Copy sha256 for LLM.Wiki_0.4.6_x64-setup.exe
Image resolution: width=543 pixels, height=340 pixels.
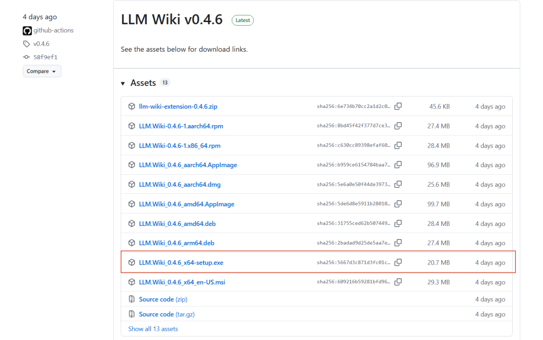pos(398,262)
